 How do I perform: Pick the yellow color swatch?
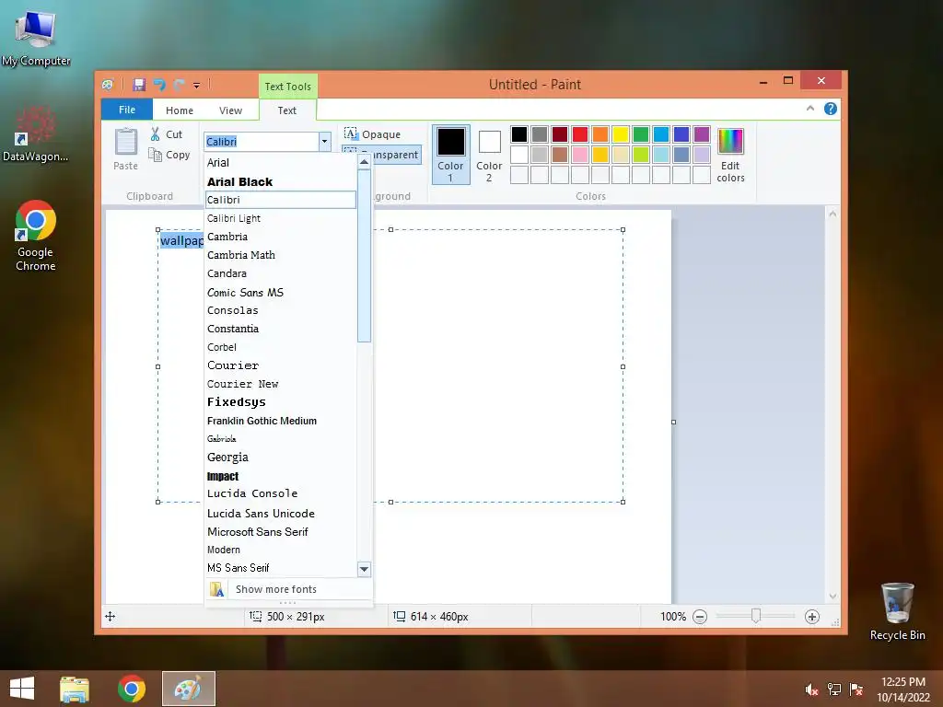[620, 134]
